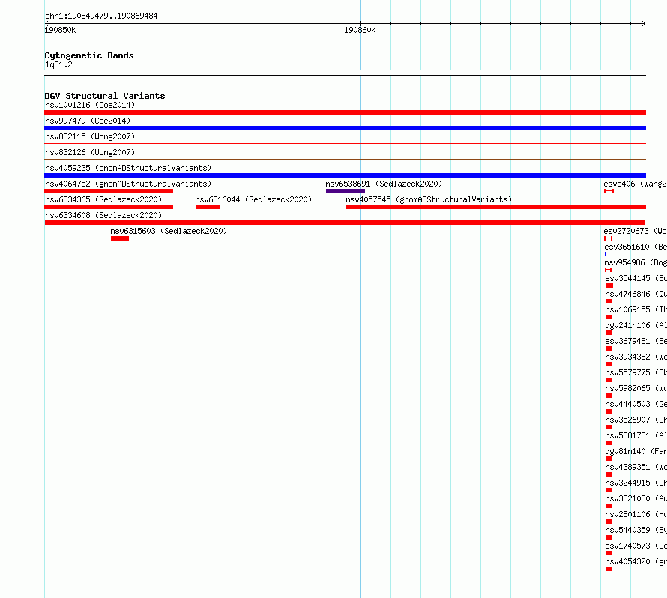Open the nsv4746846 variant label
This screenshot has width=667, height=598.
click(x=636, y=294)
